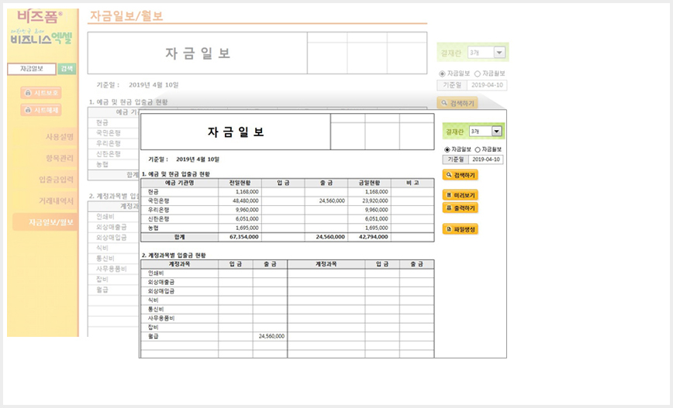Click faded 기준일 date field on background sheet
Viewport: 673px width, 408px height.
[x=487, y=85]
